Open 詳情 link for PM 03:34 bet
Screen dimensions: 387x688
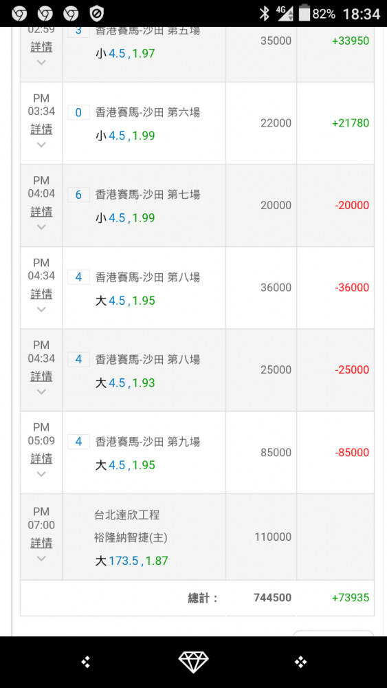point(41,129)
